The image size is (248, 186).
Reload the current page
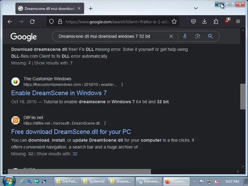(x=32, y=22)
